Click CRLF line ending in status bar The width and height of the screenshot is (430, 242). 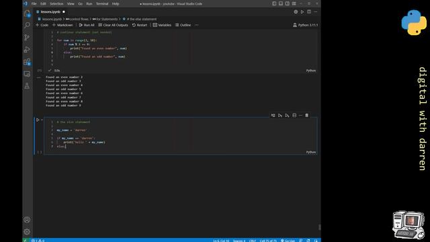[253, 241]
